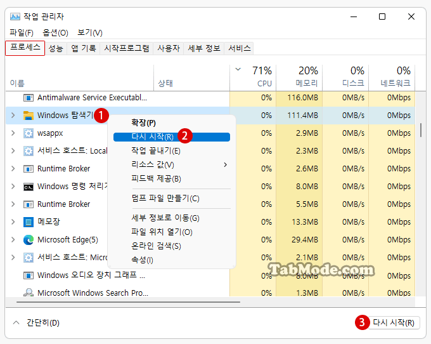This screenshot has height=344, width=431.
Task: Click the Task Manager title bar icon
Action: tap(15, 17)
